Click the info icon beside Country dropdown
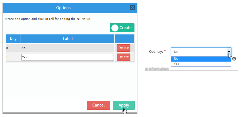This screenshot has width=241, height=117. pyautogui.click(x=234, y=58)
